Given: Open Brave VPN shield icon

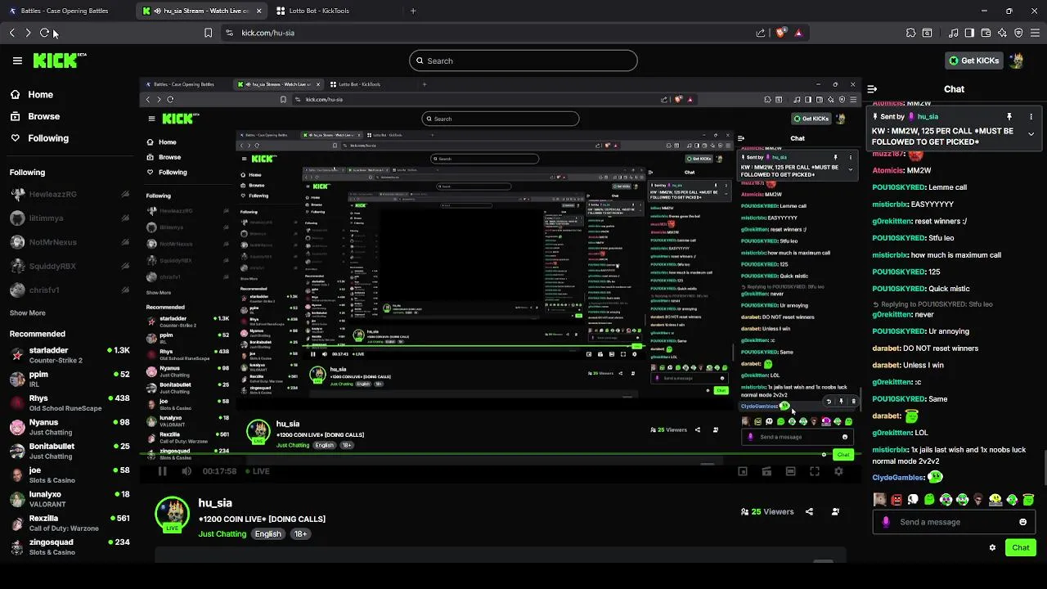Looking at the screenshot, I should point(1018,33).
